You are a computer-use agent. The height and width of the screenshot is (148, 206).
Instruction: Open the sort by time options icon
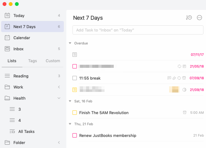click(x=189, y=18)
